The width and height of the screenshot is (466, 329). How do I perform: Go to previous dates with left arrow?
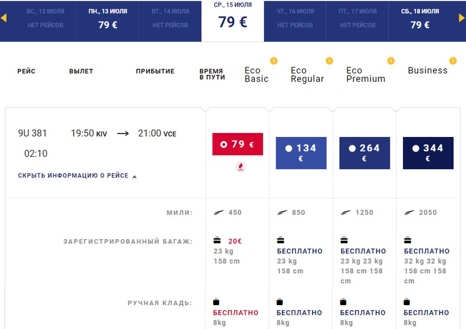tap(4, 18)
